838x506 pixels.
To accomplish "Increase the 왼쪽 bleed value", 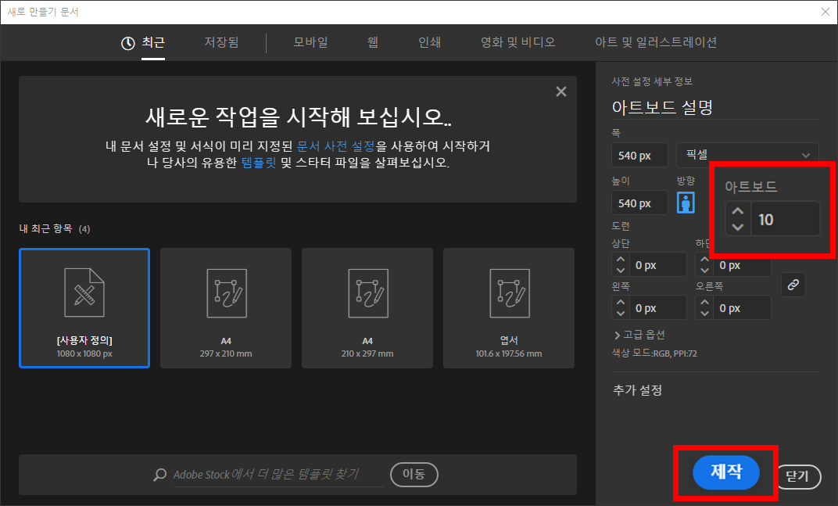I will [621, 303].
